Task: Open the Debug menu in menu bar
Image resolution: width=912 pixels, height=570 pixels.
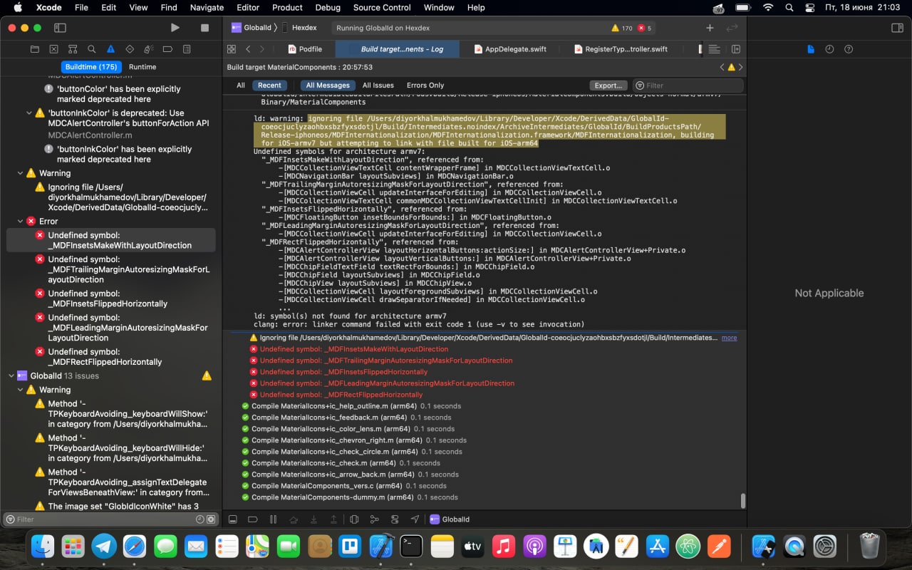Action: point(328,8)
